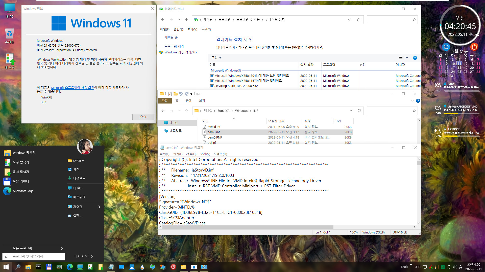Click the red power icon on taskbar
This screenshot has height=272, width=485.
point(173,267)
